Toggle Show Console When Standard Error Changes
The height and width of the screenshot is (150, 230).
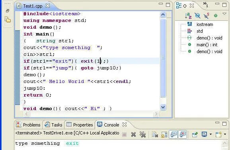(x=183, y=134)
